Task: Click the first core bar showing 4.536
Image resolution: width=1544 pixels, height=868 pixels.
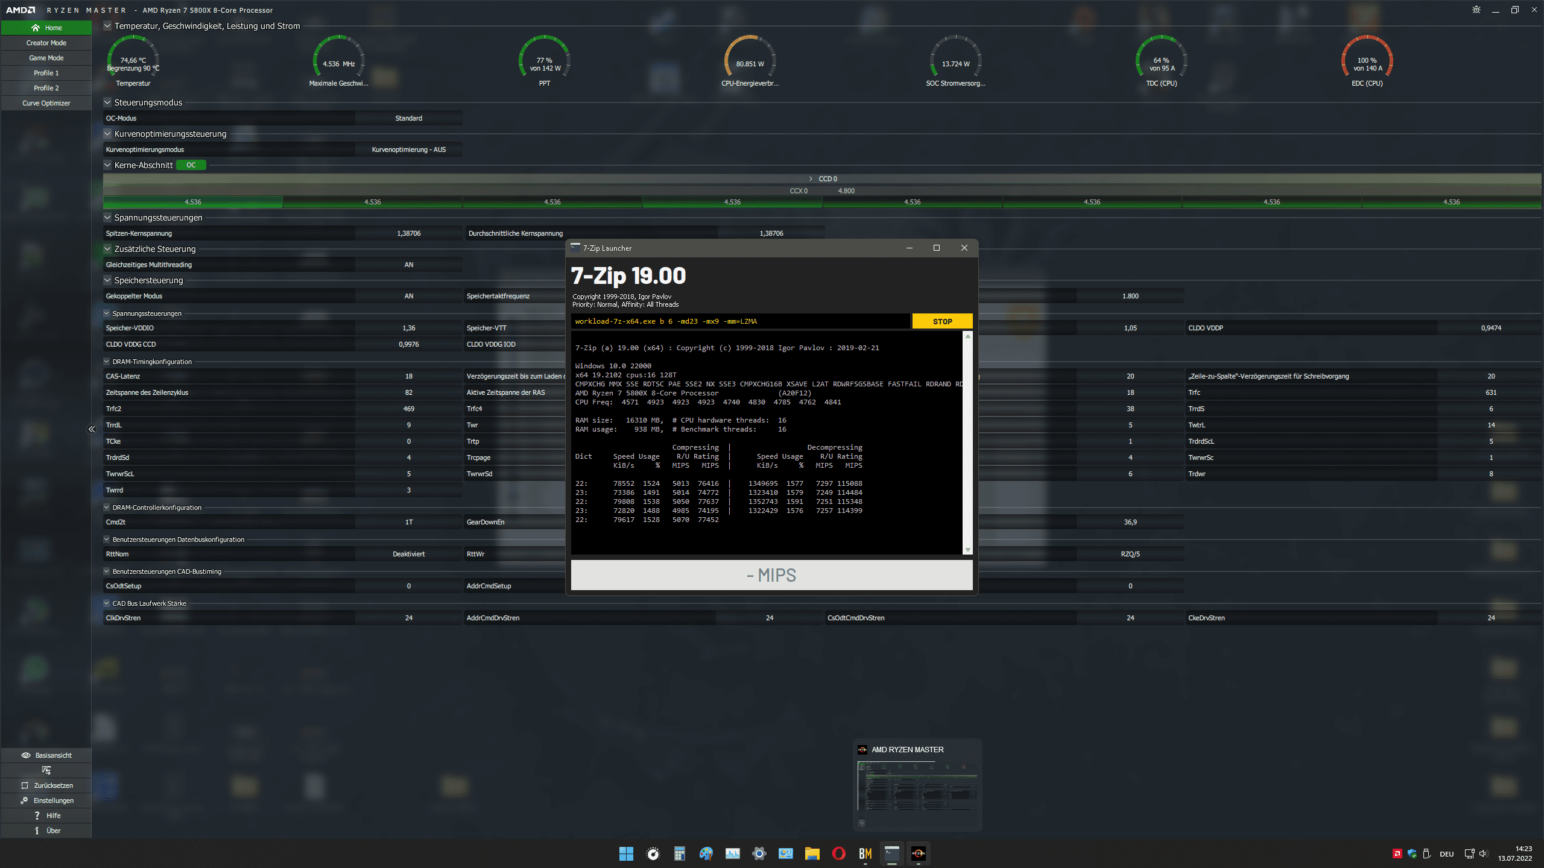Action: coord(193,202)
